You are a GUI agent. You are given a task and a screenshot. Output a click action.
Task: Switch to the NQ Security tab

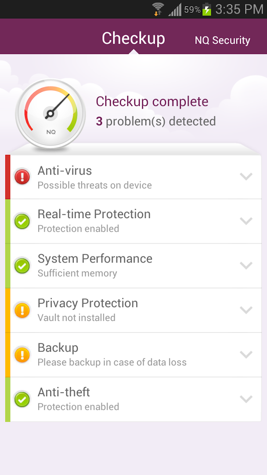pos(222,40)
